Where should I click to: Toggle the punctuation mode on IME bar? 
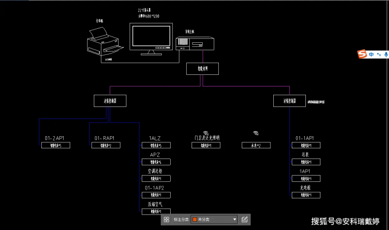pyautogui.click(x=379, y=54)
